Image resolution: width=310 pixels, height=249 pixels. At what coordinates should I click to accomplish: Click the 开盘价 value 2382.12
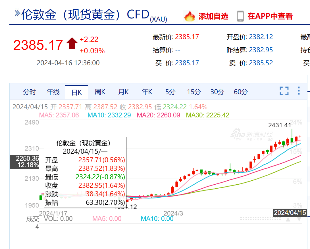coord(261,37)
